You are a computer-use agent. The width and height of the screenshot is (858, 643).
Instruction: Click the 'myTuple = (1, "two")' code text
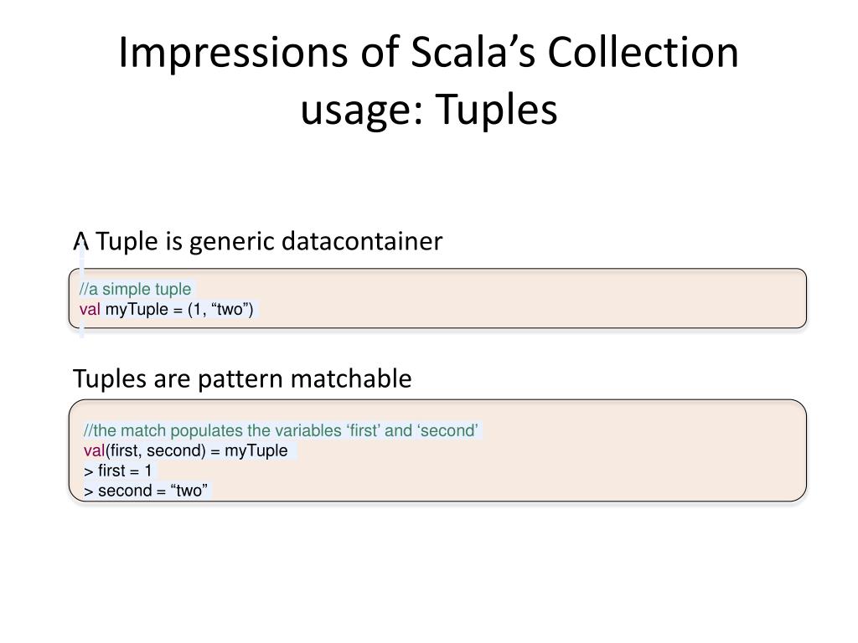[179, 310]
